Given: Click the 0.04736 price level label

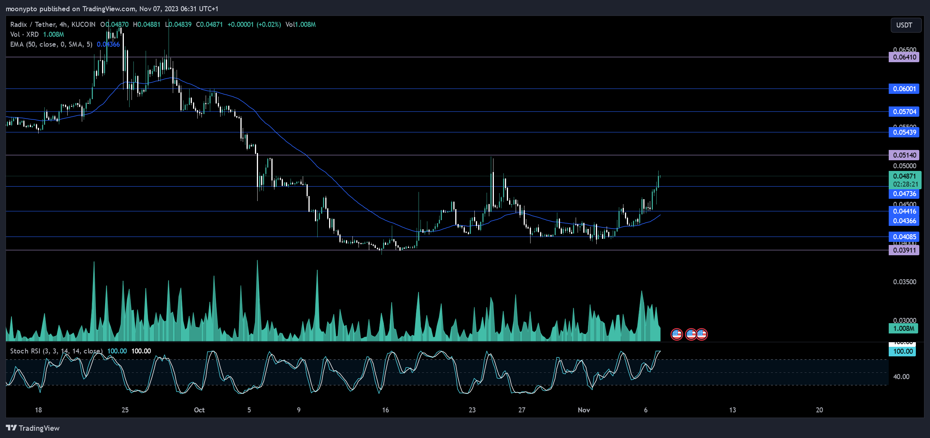Looking at the screenshot, I should tap(904, 194).
